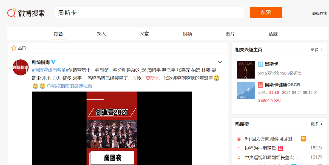Image resolution: width=329 pixels, height=165 pixels.
Task: Expand the post options chevron menu
Action: coord(220,62)
